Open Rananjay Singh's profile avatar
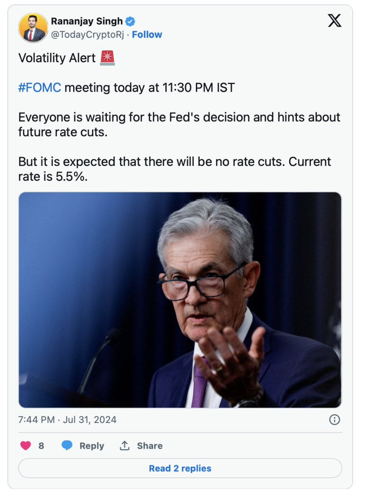The image size is (366, 500). pos(32,28)
